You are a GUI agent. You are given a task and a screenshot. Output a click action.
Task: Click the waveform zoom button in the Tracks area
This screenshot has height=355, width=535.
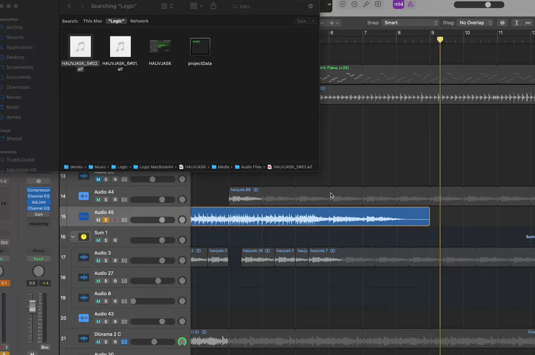click(x=502, y=23)
